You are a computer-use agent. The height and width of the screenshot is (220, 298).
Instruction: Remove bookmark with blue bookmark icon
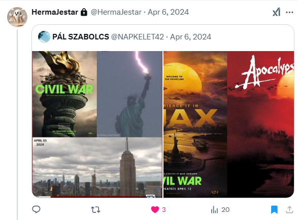(x=274, y=209)
